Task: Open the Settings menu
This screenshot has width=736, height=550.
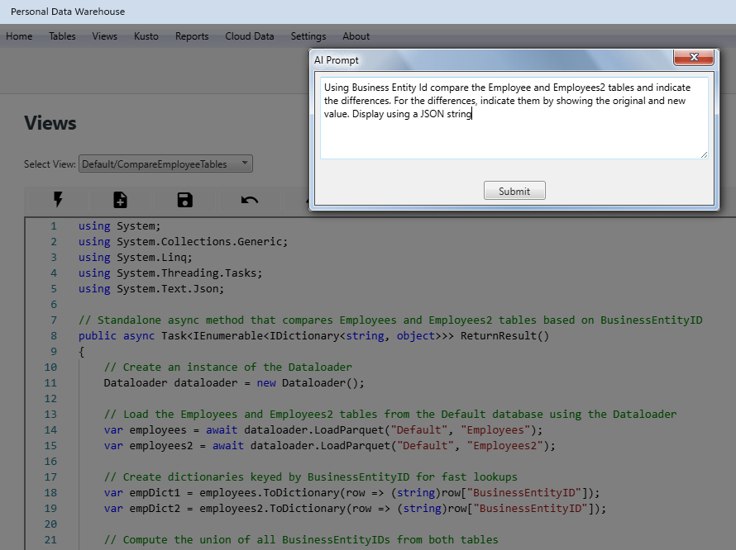Action: [308, 36]
